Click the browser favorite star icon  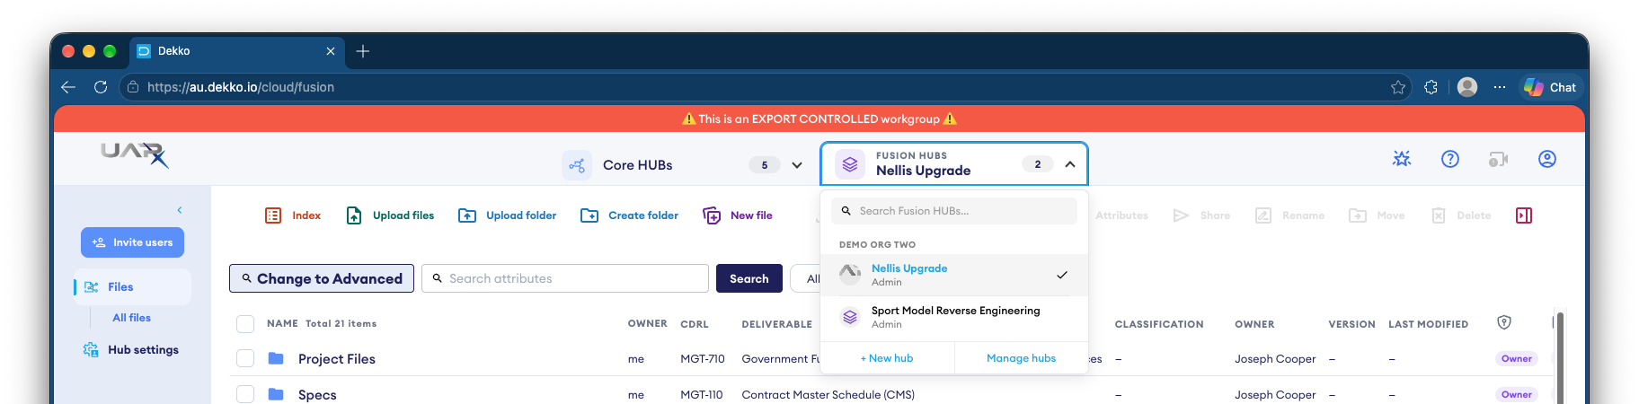pyautogui.click(x=1398, y=87)
